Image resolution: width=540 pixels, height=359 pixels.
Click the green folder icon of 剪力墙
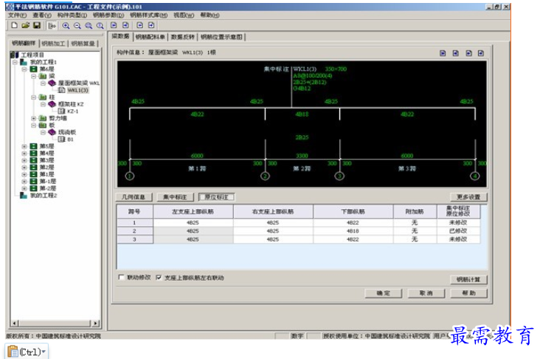(43, 118)
